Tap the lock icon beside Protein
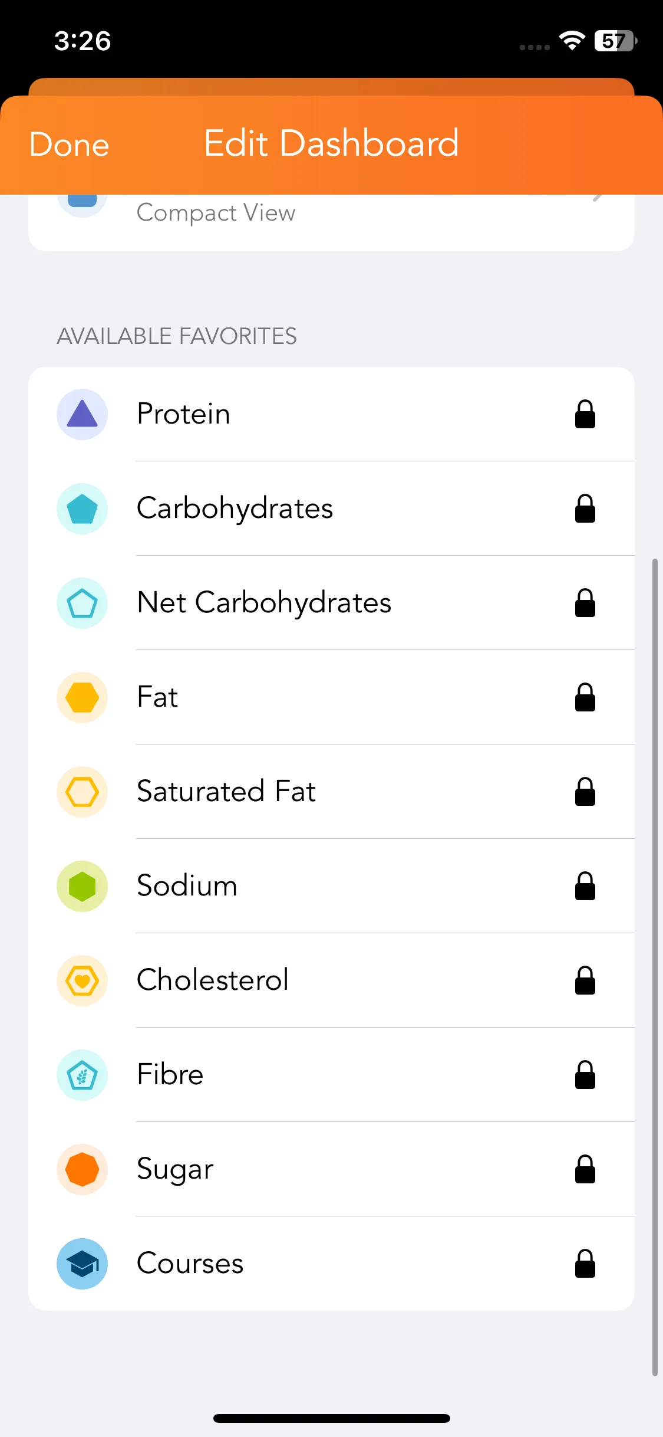Viewport: 663px width, 1437px height. coord(585,414)
